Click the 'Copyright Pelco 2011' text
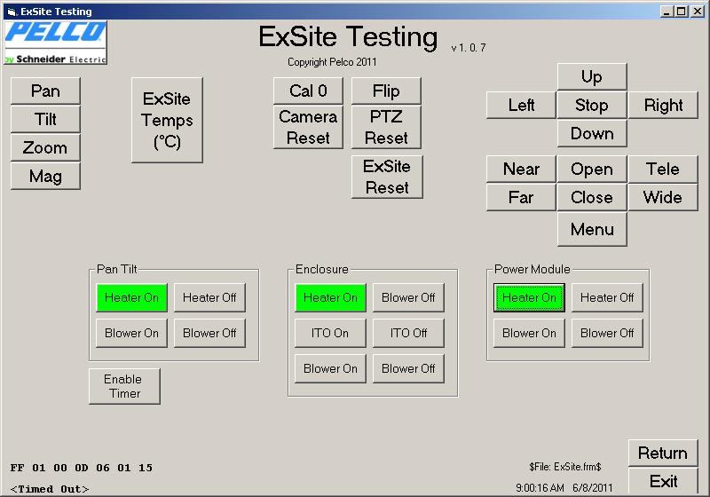The width and height of the screenshot is (710, 497). coord(332,62)
